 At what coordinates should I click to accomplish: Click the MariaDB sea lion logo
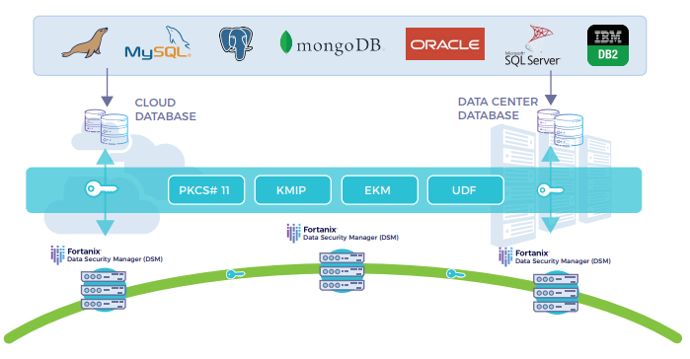(85, 43)
